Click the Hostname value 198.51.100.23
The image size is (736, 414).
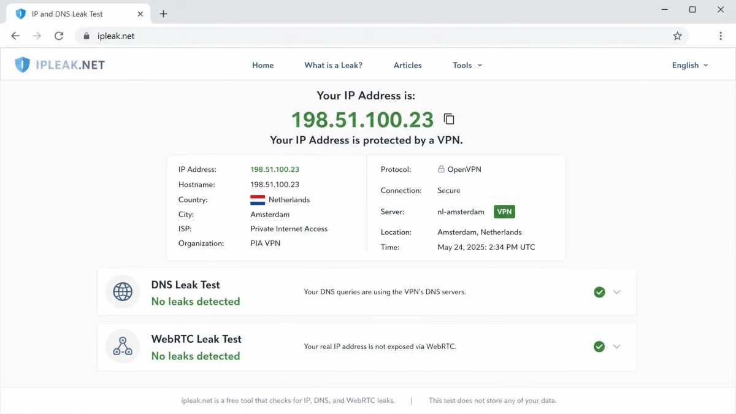coord(275,185)
